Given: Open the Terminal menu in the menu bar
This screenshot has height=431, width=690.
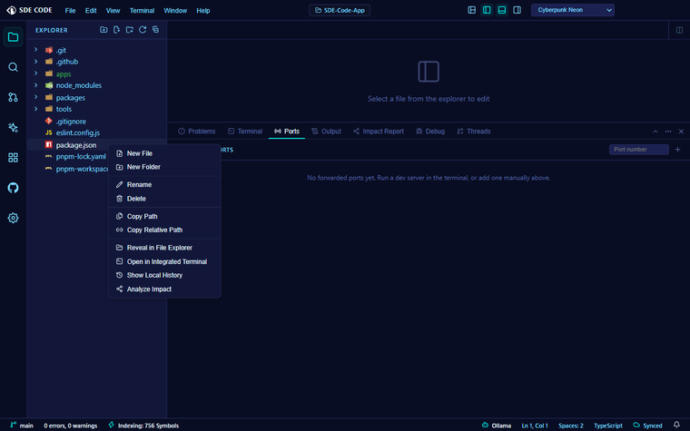Looking at the screenshot, I should (x=142, y=11).
